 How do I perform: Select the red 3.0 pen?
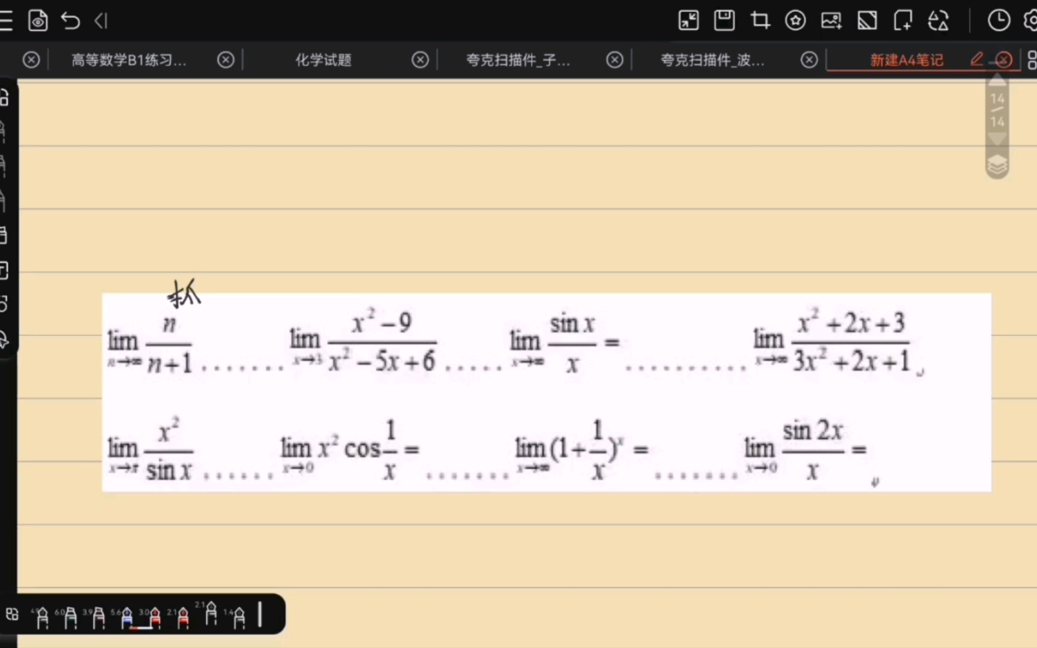[x=155, y=617]
